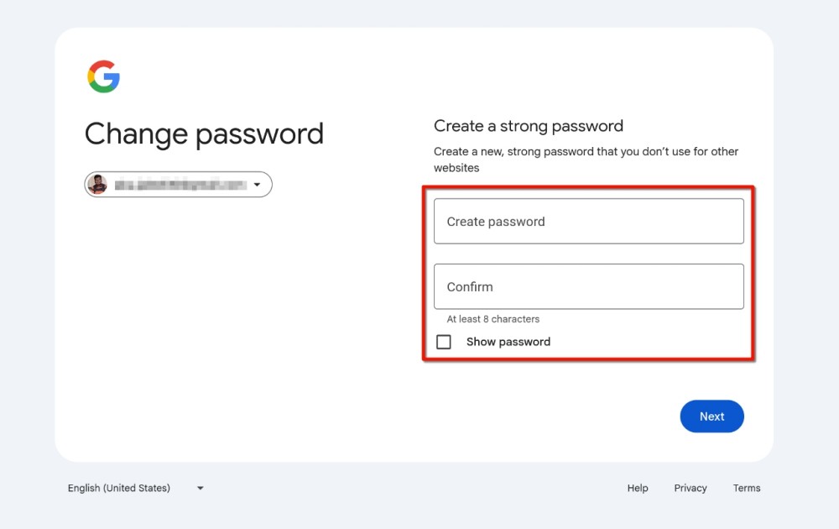Click the profile avatar in the account chip
The width and height of the screenshot is (839, 529).
click(x=99, y=184)
